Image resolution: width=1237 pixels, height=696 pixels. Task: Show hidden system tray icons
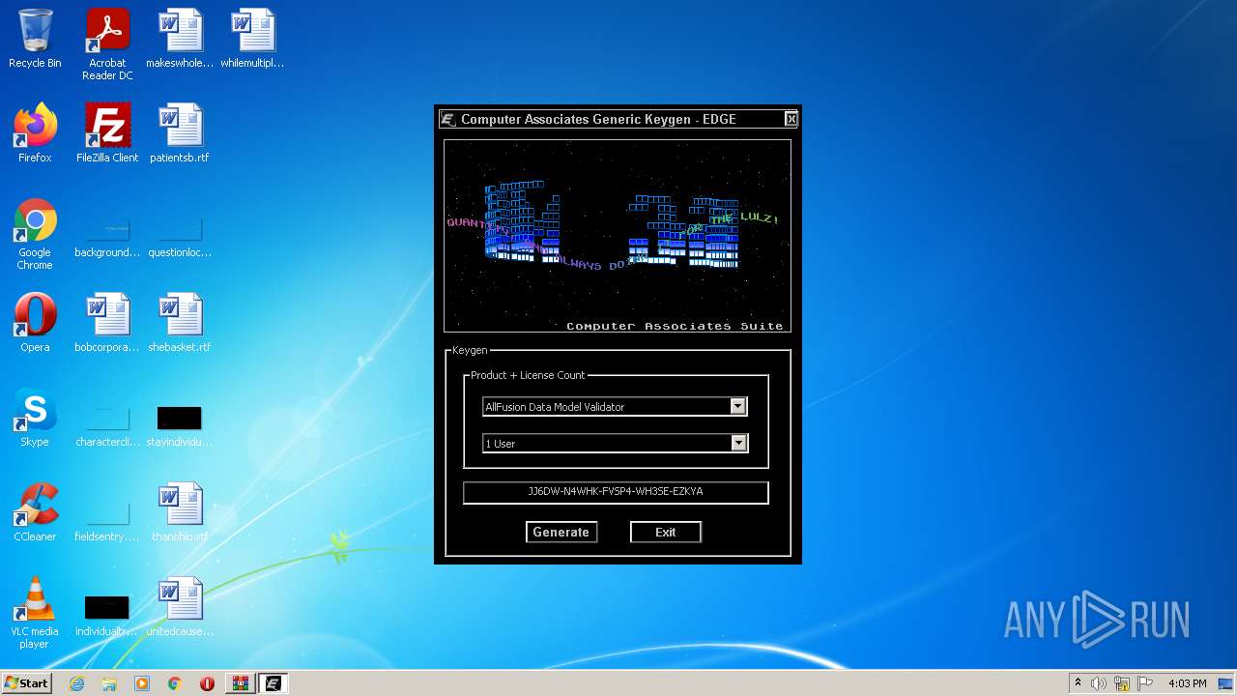click(1078, 683)
